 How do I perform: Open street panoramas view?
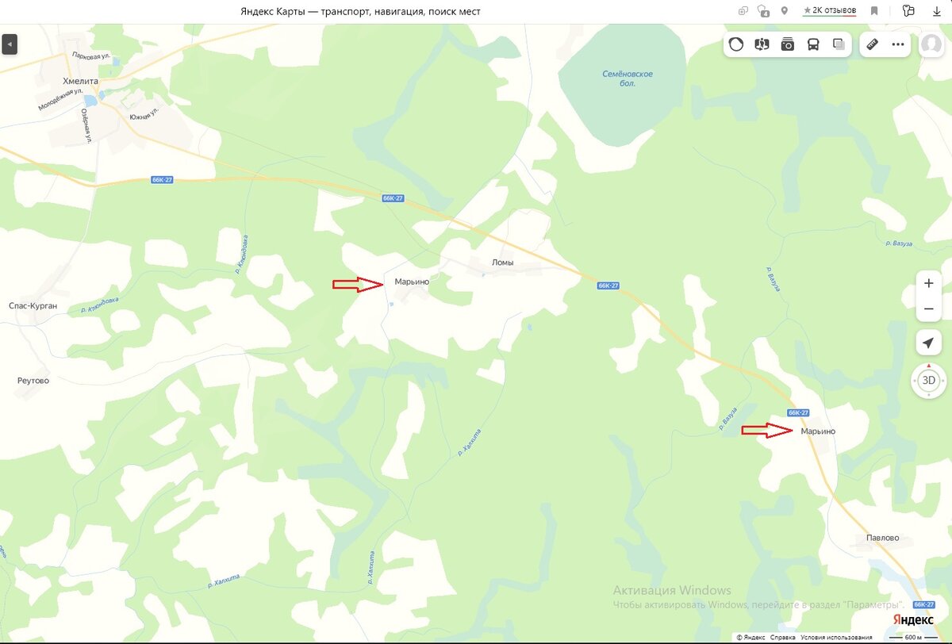[x=762, y=44]
